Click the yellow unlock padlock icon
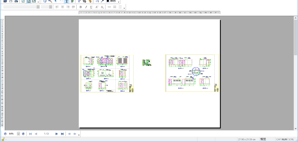 point(3,140)
